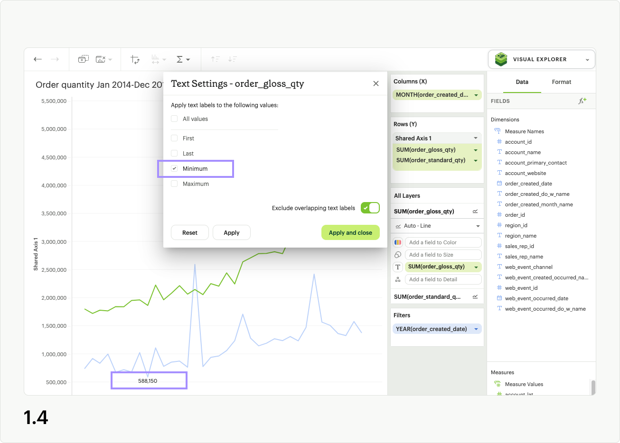The image size is (620, 443).
Task: Check the Maximum checkbox
Action: click(174, 184)
